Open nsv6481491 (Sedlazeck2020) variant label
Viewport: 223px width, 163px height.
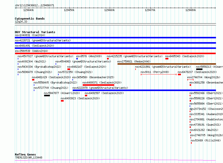pos(35,46)
